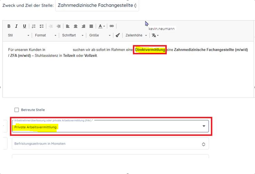
Task: Open the Private Arbeitsvermittlung select box
Action: coord(110,127)
